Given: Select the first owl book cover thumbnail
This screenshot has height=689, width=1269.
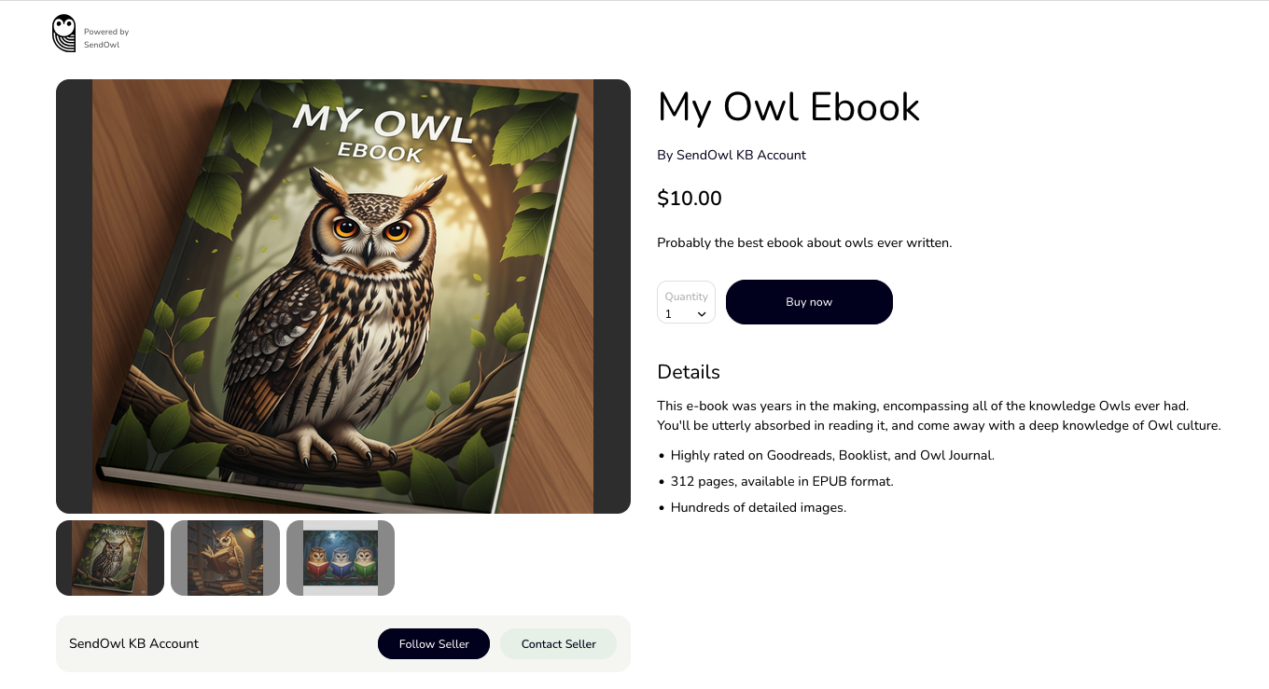Looking at the screenshot, I should (110, 558).
